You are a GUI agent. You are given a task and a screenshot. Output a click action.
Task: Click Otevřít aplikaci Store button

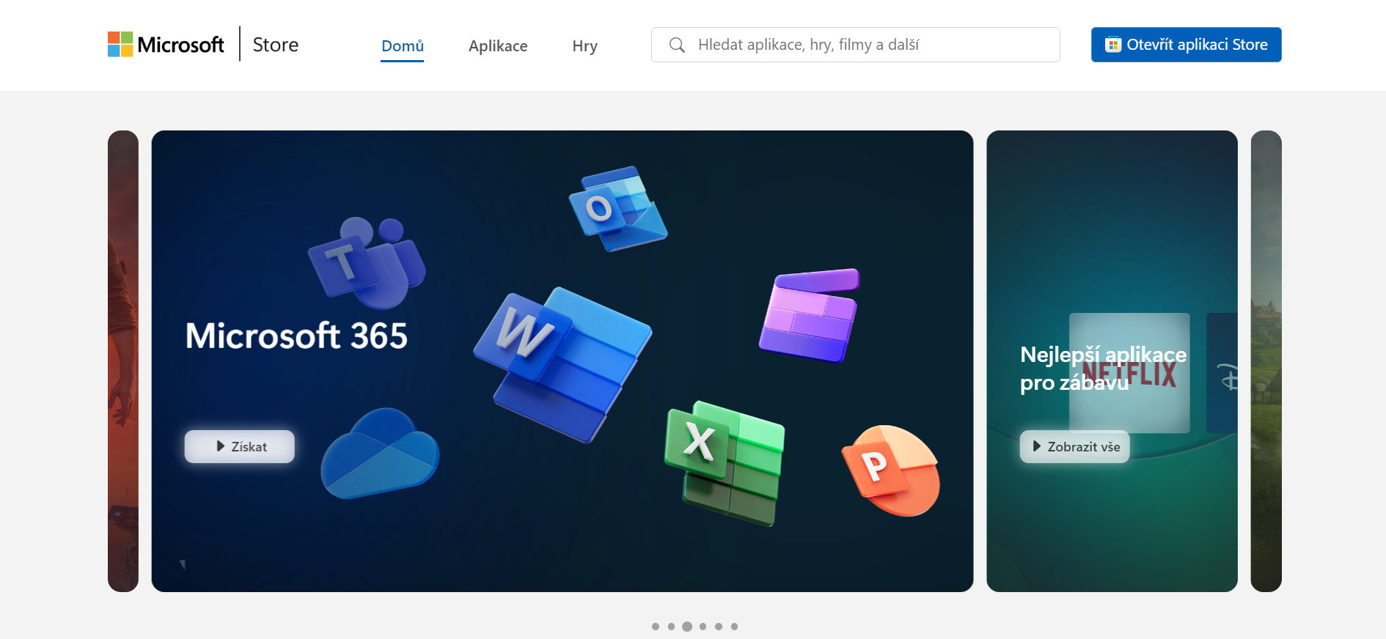click(1186, 45)
